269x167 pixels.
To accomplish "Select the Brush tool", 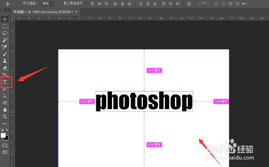I will coord(5,54).
